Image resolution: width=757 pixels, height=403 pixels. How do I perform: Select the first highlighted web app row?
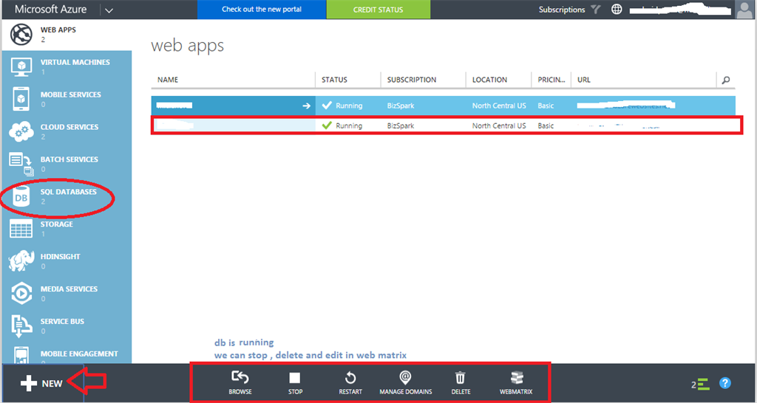pos(444,106)
